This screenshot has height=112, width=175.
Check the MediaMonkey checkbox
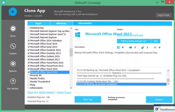click(29, 28)
